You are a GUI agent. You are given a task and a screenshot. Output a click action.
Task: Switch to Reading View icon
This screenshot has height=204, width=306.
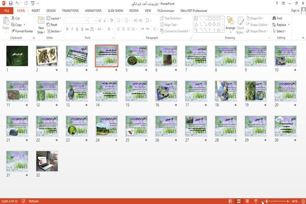point(247,201)
